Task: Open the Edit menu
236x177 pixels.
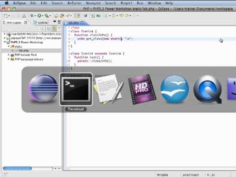Action: (44, 3)
